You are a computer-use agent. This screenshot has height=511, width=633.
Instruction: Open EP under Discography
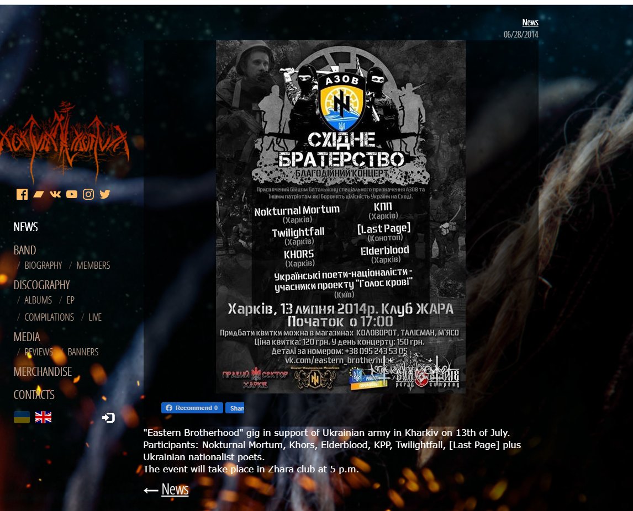pos(71,300)
